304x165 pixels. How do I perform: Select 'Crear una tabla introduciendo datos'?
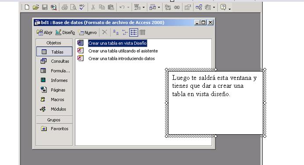[x=122, y=58]
